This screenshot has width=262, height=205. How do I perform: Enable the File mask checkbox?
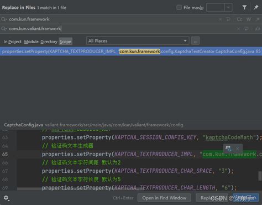click(179, 8)
